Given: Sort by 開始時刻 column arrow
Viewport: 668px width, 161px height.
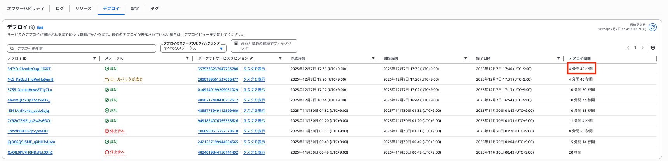Looking at the screenshot, I should click(x=466, y=58).
